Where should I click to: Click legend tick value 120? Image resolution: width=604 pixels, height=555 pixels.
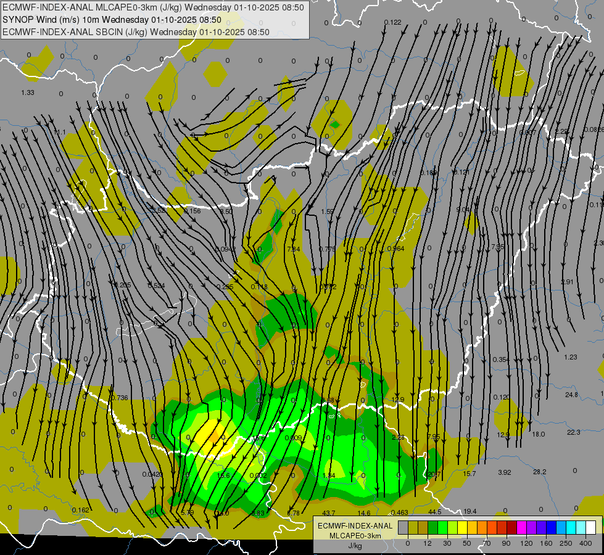click(x=526, y=543)
